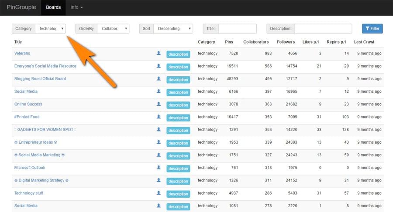Click the user icon beside Microsoft Outlook
The height and width of the screenshot is (212, 393).
[159, 168]
